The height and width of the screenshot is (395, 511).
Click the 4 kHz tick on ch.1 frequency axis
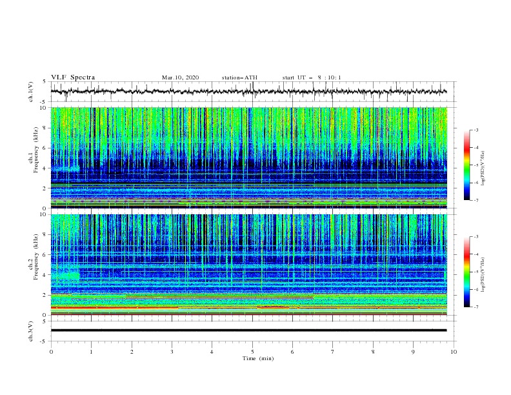pyautogui.click(x=45, y=168)
